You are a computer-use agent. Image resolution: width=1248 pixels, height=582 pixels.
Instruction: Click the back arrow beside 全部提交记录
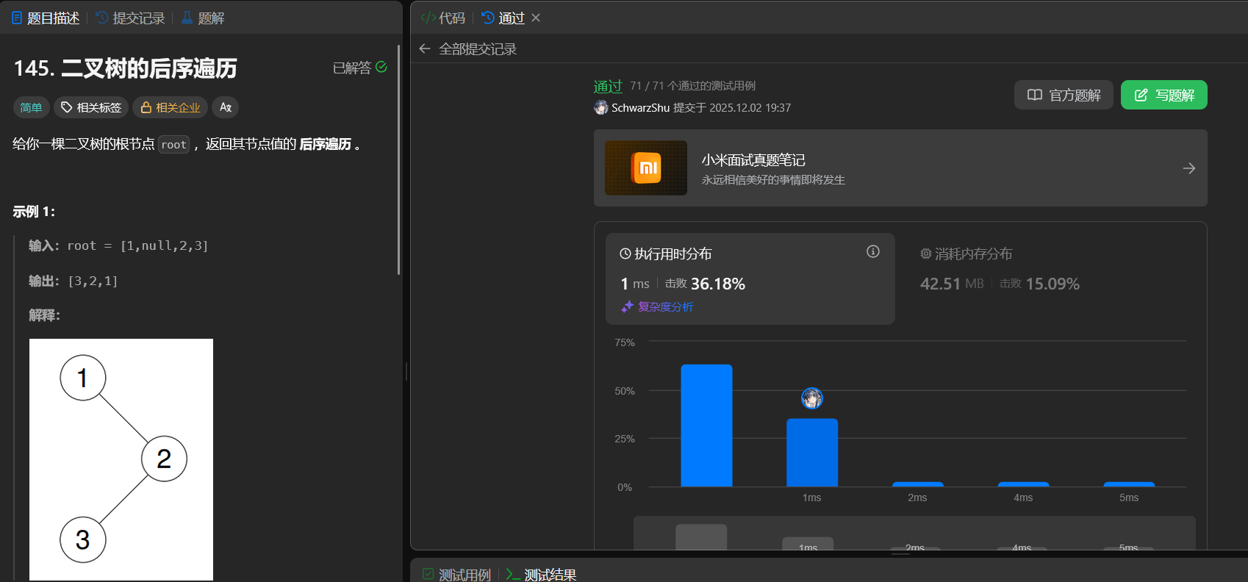click(x=425, y=49)
